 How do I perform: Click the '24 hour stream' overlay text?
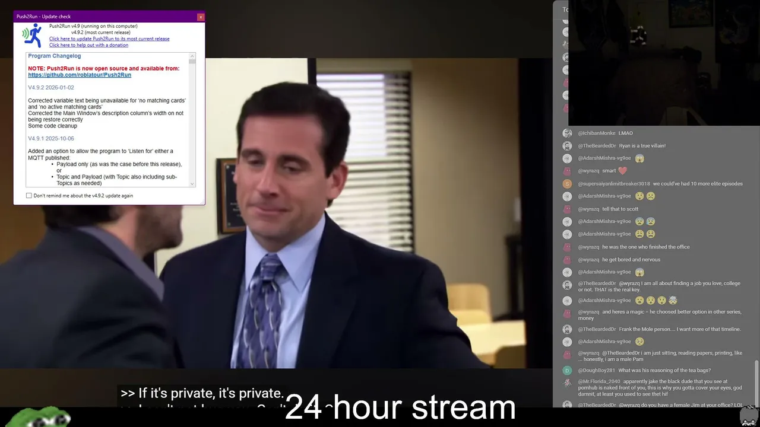click(x=400, y=407)
